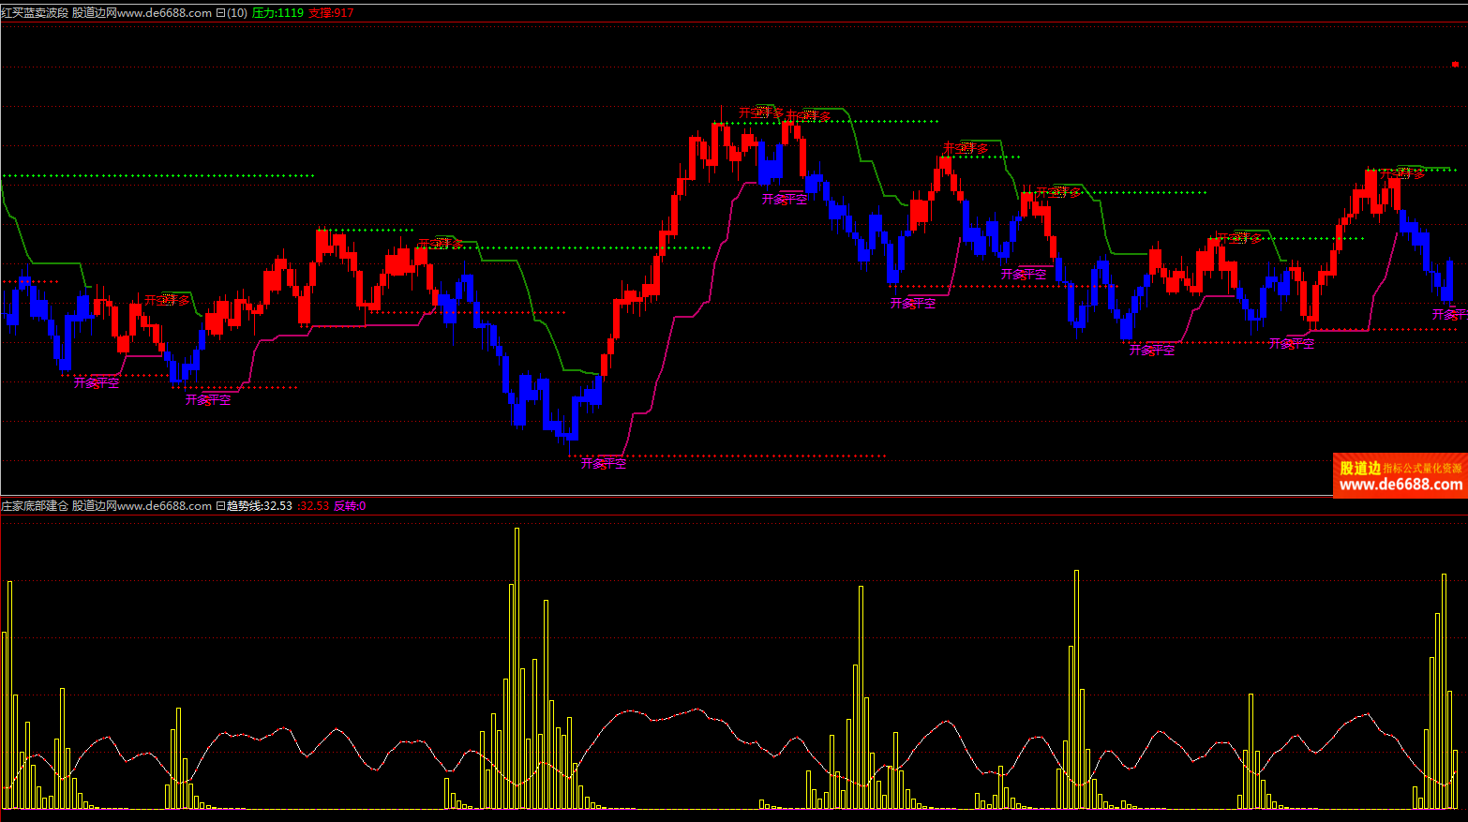Viewport: 1468px width, 822px height.
Task: Click the 庄家底部建仓 indicator title
Action: 35,506
